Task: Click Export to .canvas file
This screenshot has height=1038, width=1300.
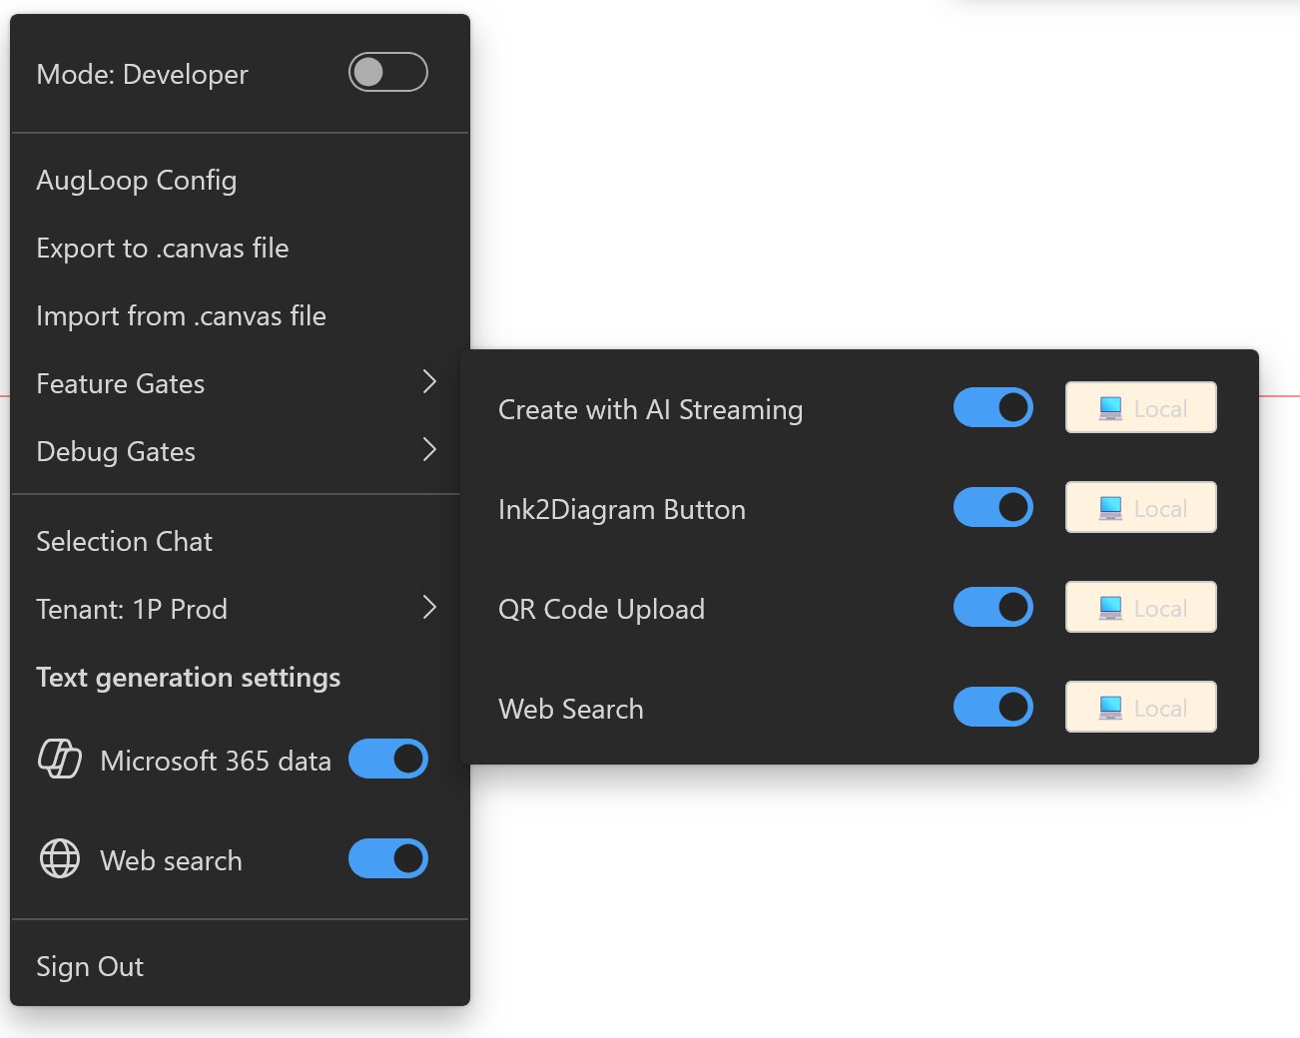Action: tap(163, 248)
